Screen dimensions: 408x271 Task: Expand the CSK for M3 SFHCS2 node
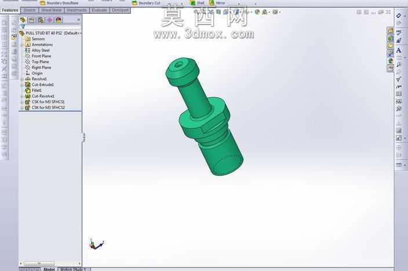click(22, 107)
